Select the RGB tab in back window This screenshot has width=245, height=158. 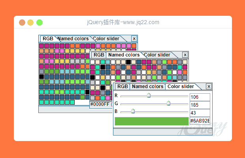click(x=48, y=39)
